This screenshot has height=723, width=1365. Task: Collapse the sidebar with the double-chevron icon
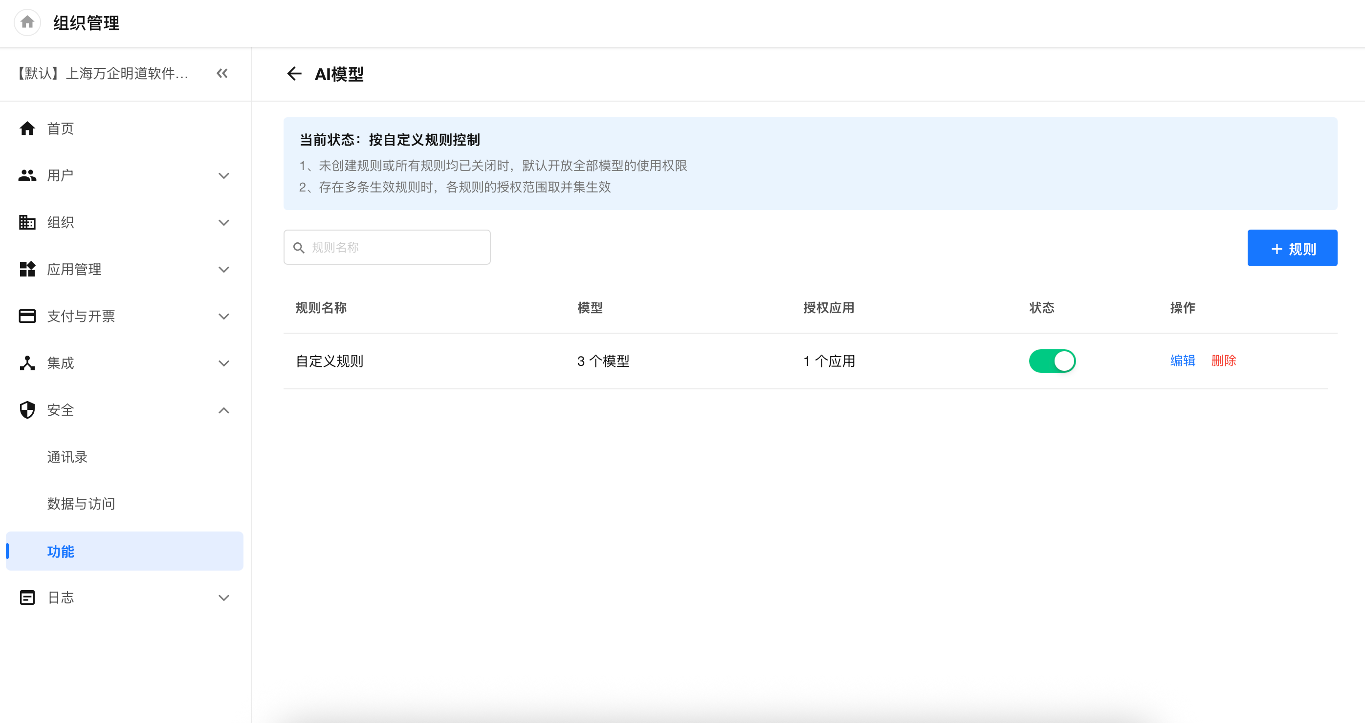(222, 73)
